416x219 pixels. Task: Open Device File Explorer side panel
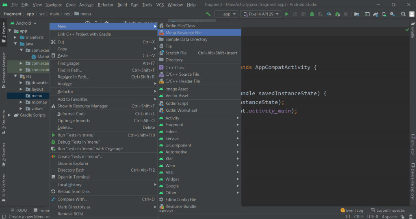coord(413,182)
